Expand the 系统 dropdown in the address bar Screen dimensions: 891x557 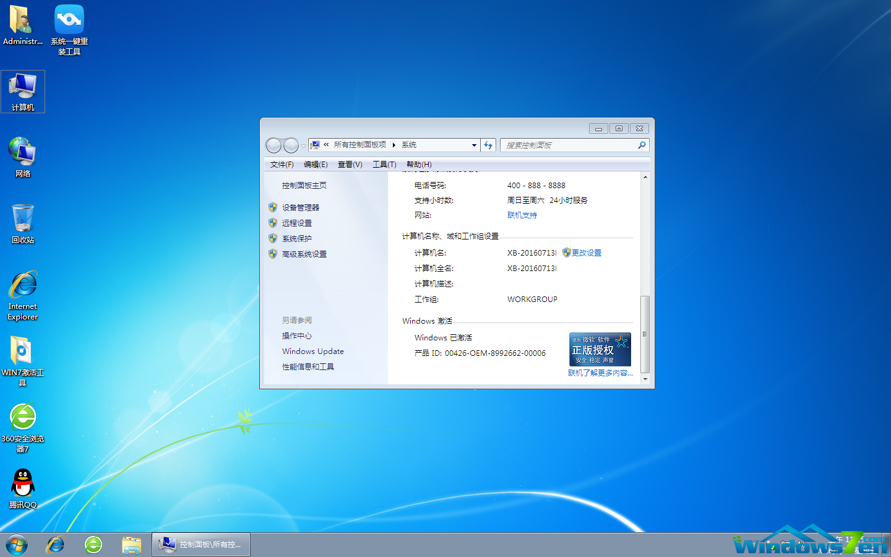pyautogui.click(x=473, y=145)
